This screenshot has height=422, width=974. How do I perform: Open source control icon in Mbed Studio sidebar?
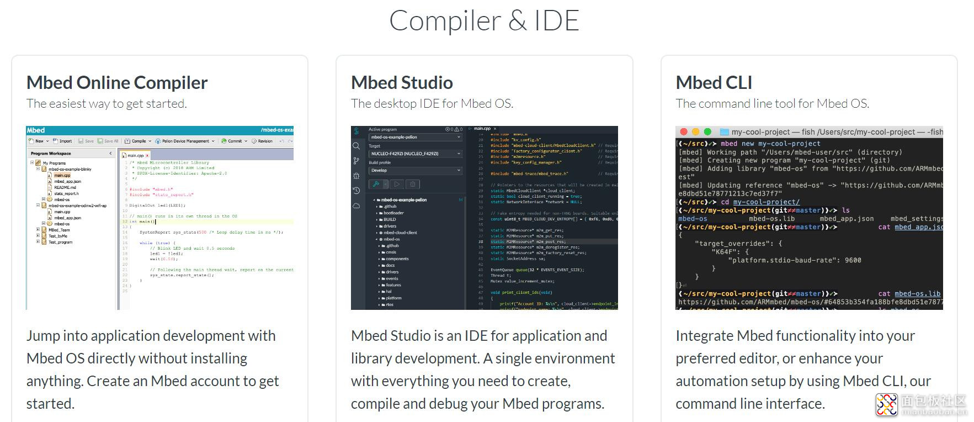[x=356, y=161]
